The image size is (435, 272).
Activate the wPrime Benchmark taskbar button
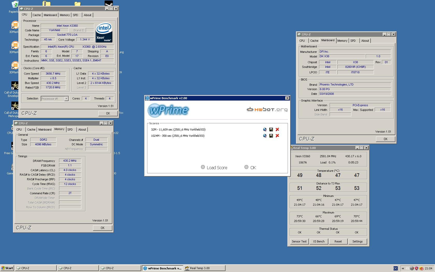(x=162, y=268)
